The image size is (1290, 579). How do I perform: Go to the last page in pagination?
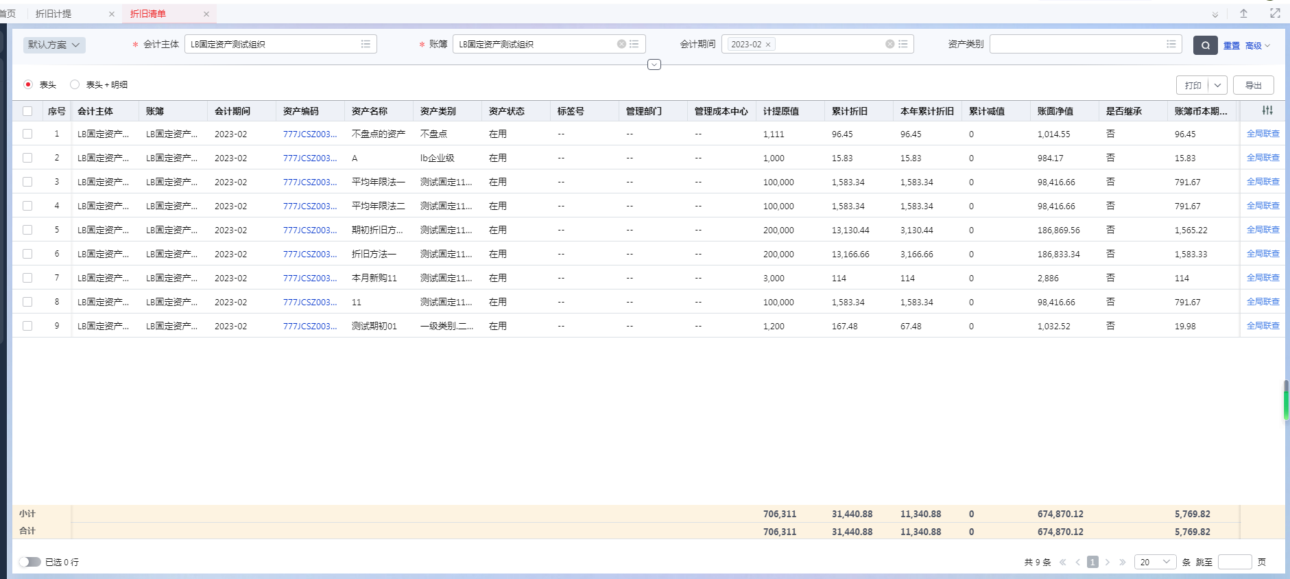(1123, 562)
